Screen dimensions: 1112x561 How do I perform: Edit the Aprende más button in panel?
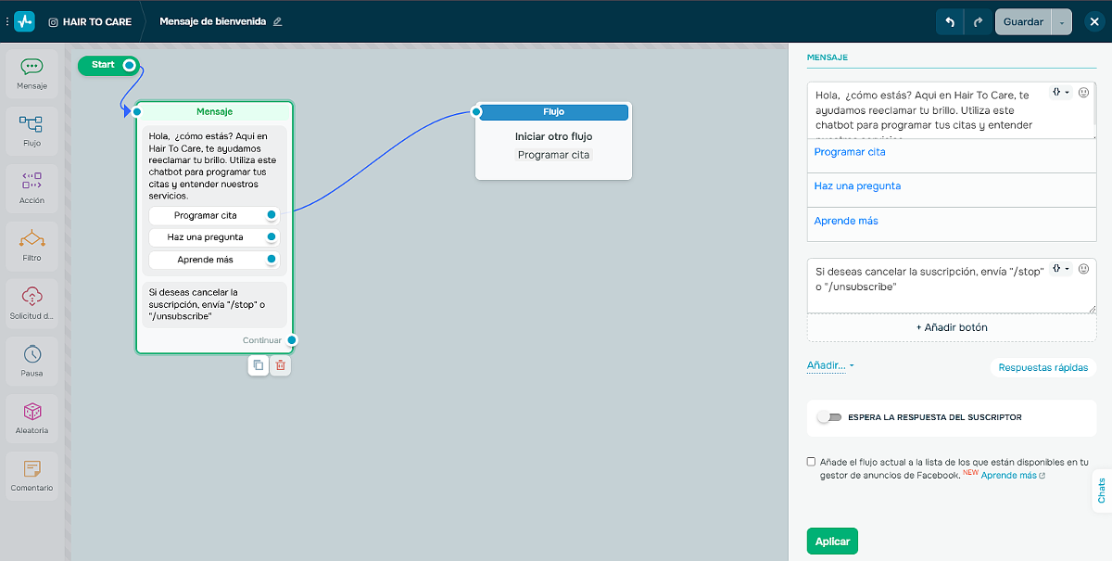pos(952,223)
